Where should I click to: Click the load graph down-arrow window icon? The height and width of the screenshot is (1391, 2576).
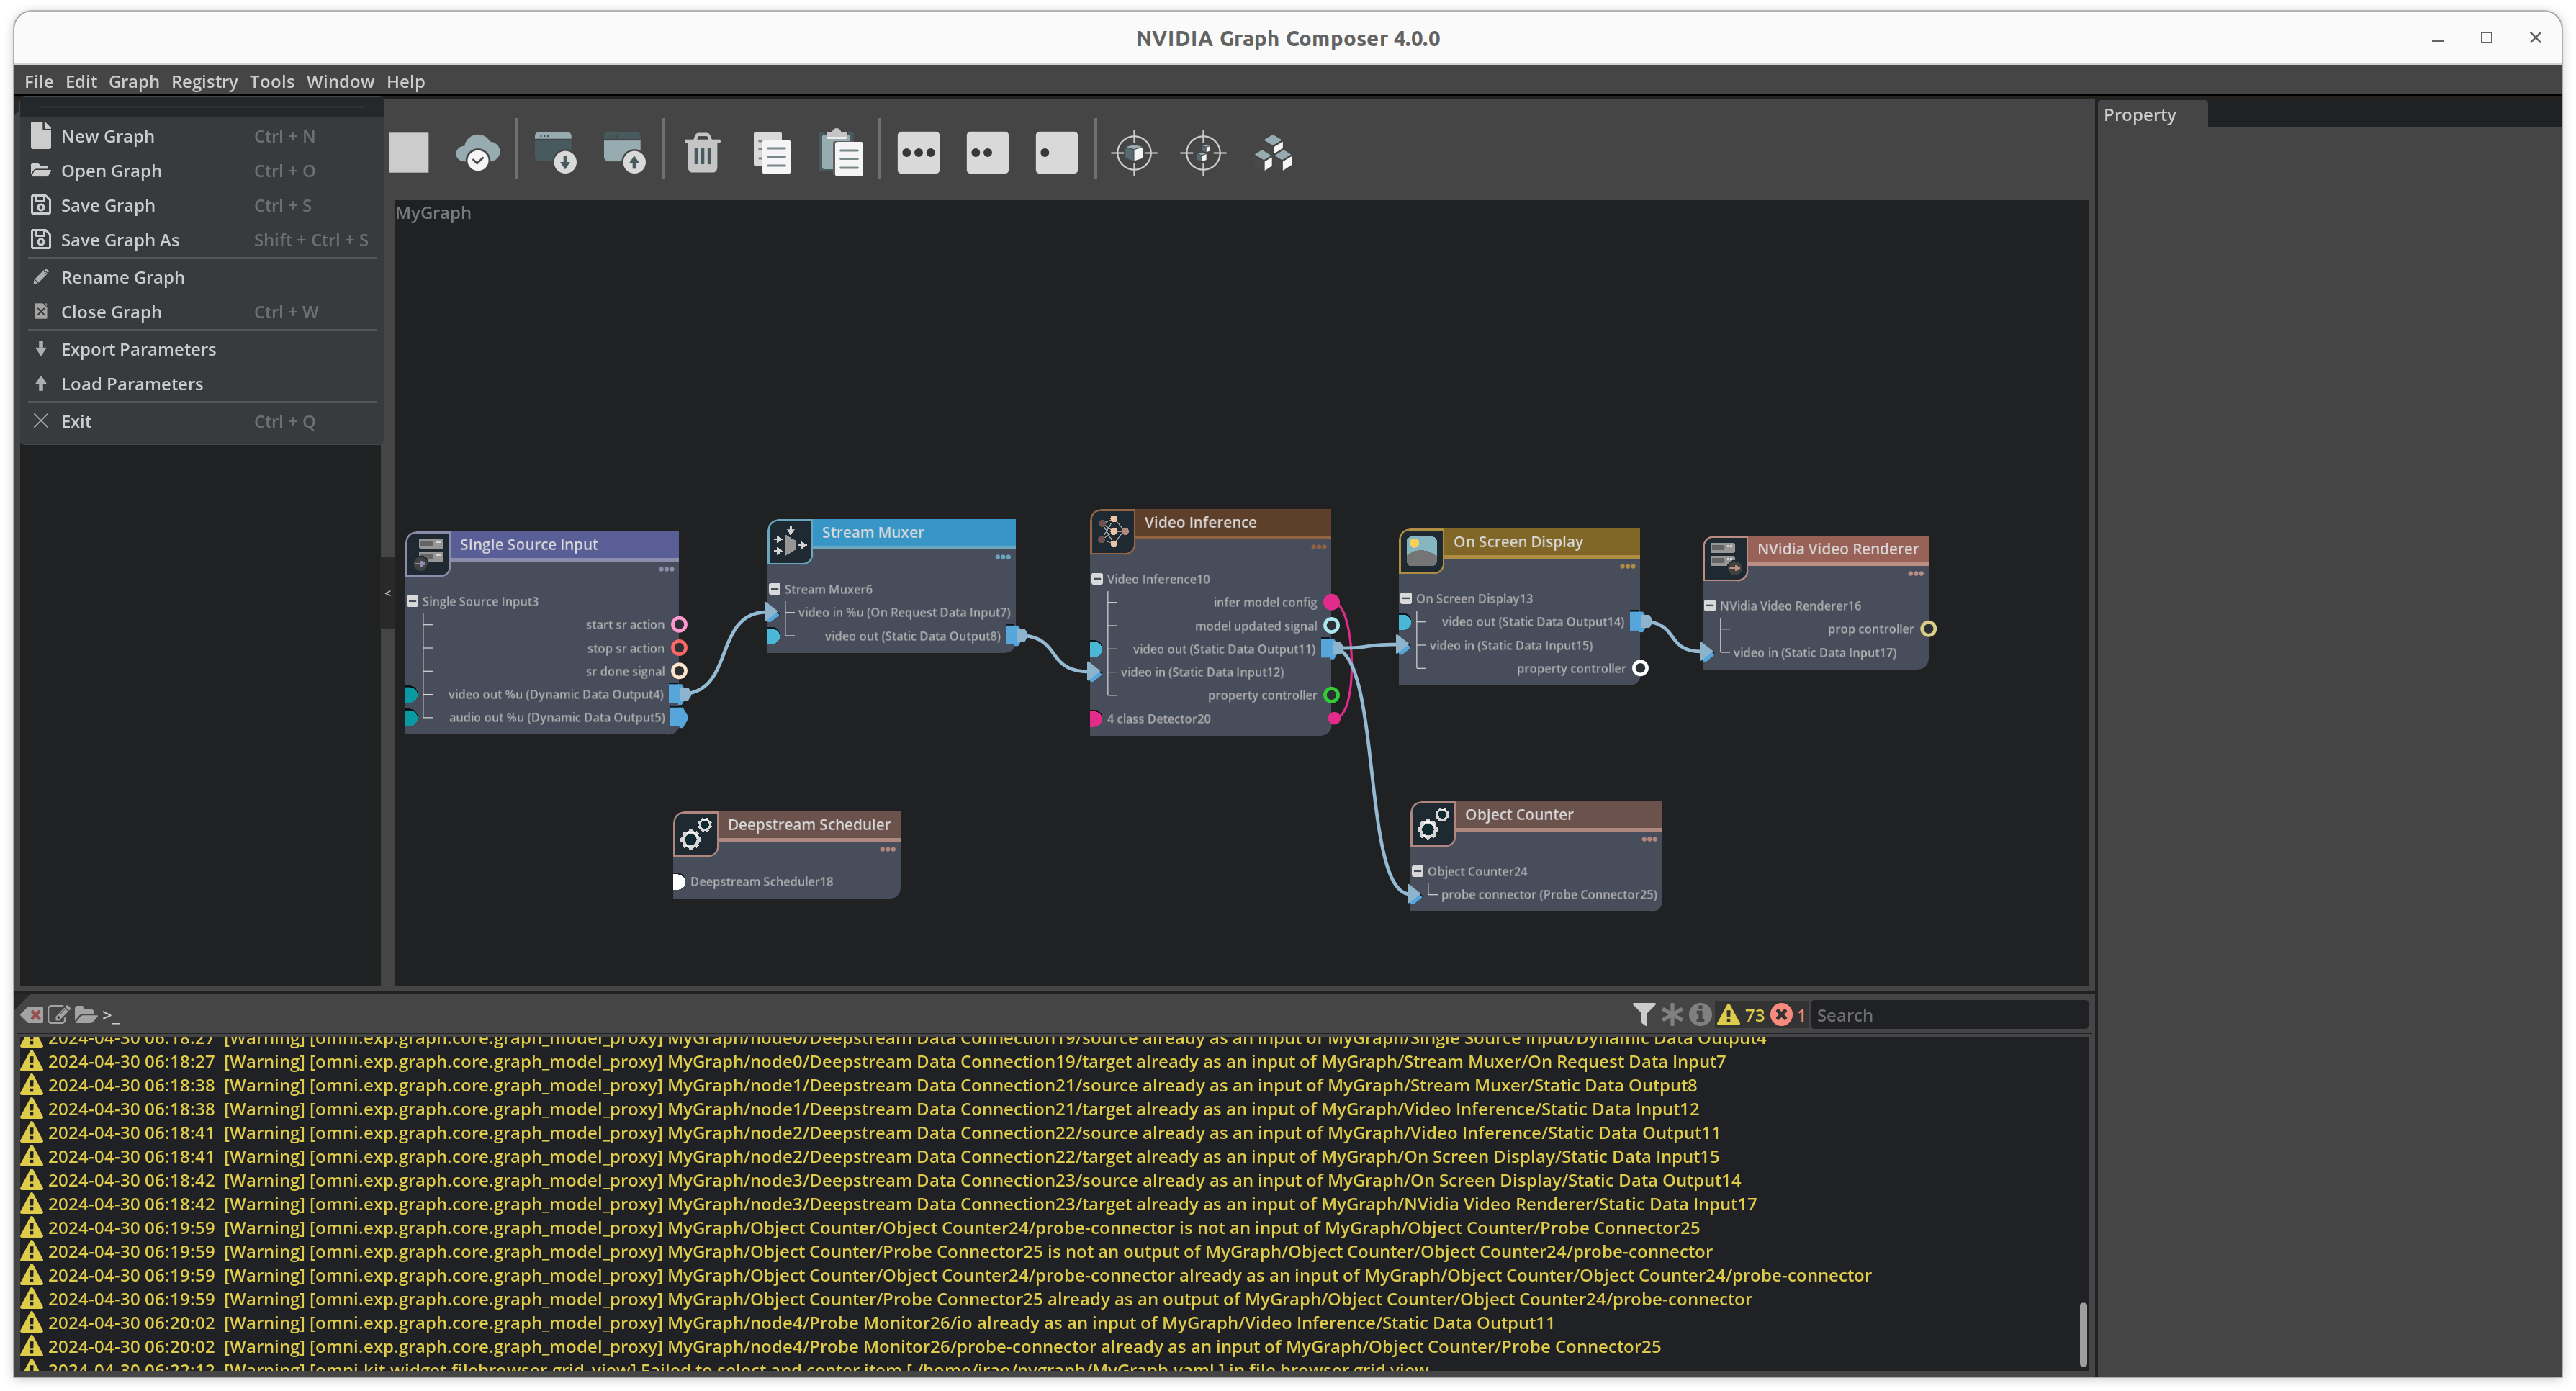click(x=555, y=153)
